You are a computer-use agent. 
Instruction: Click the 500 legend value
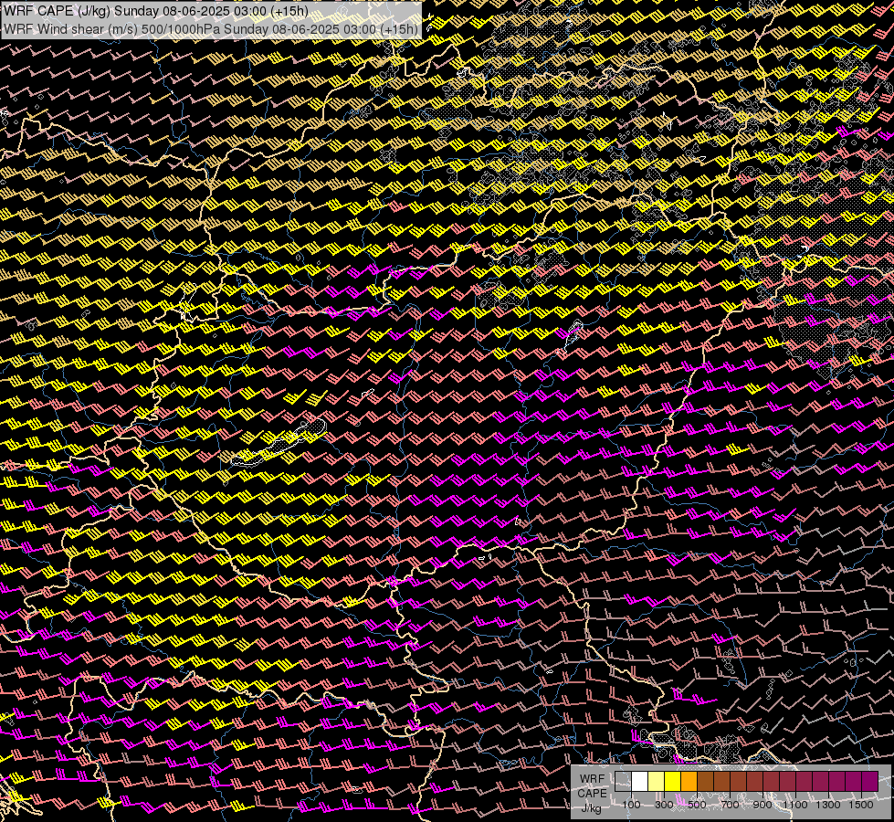point(697,805)
